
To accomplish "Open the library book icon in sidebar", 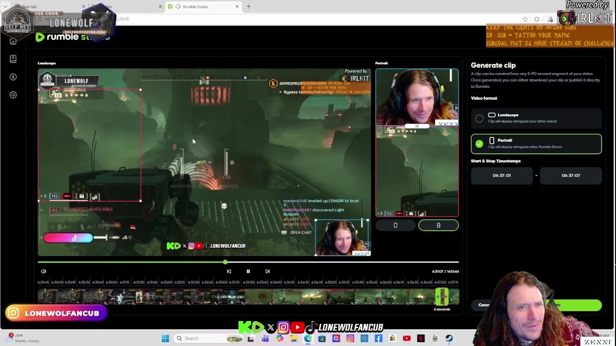I will [x=13, y=59].
